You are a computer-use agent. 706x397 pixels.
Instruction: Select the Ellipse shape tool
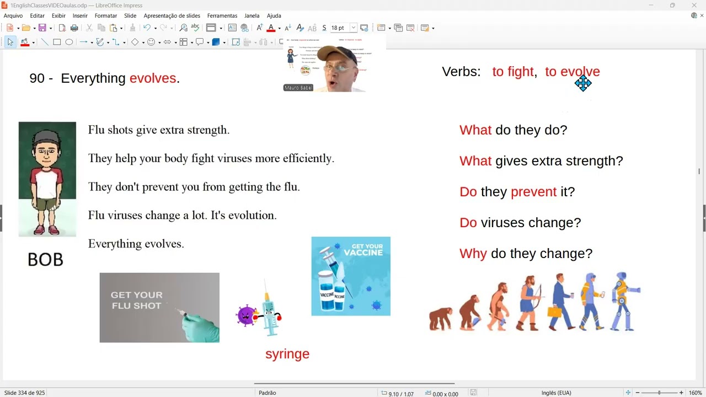pyautogui.click(x=69, y=42)
